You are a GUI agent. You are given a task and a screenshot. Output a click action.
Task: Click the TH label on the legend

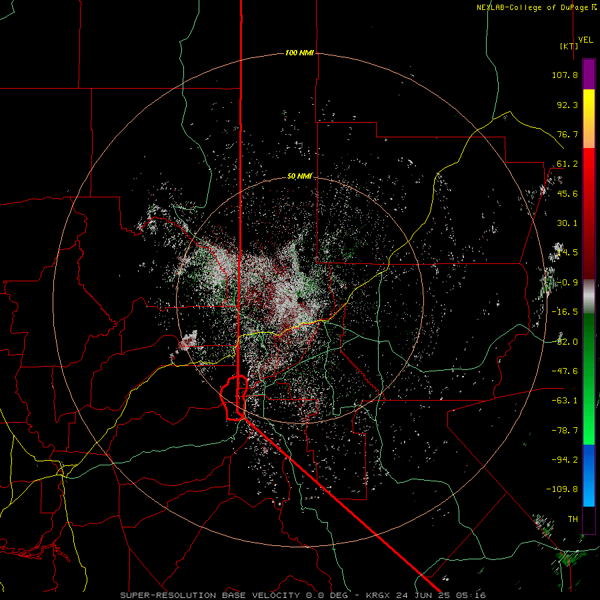click(573, 519)
